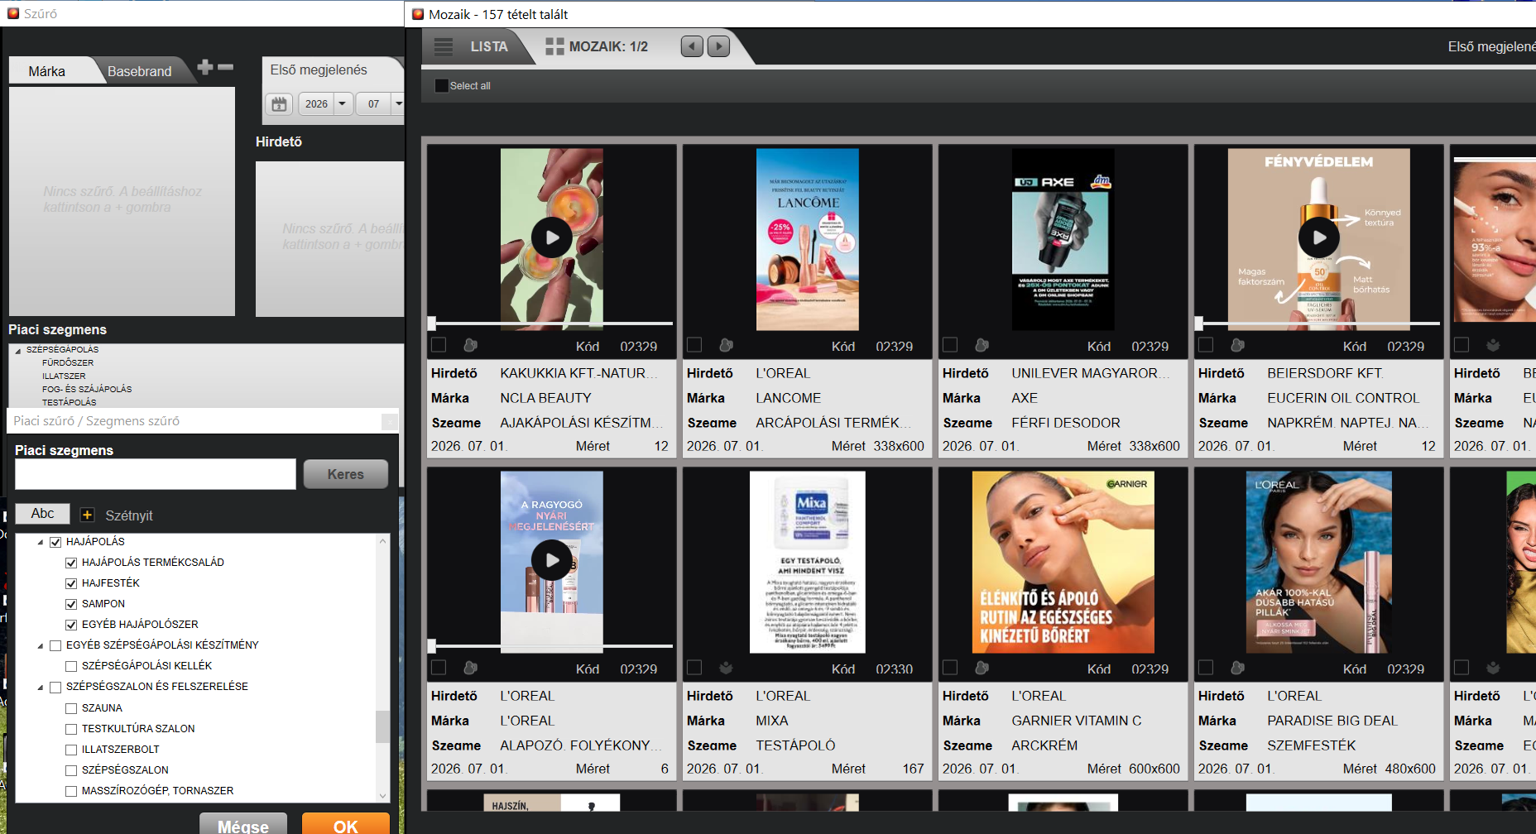Collapse the HAJÁPOLÁS tree node
This screenshot has width=1536, height=834.
(41, 543)
